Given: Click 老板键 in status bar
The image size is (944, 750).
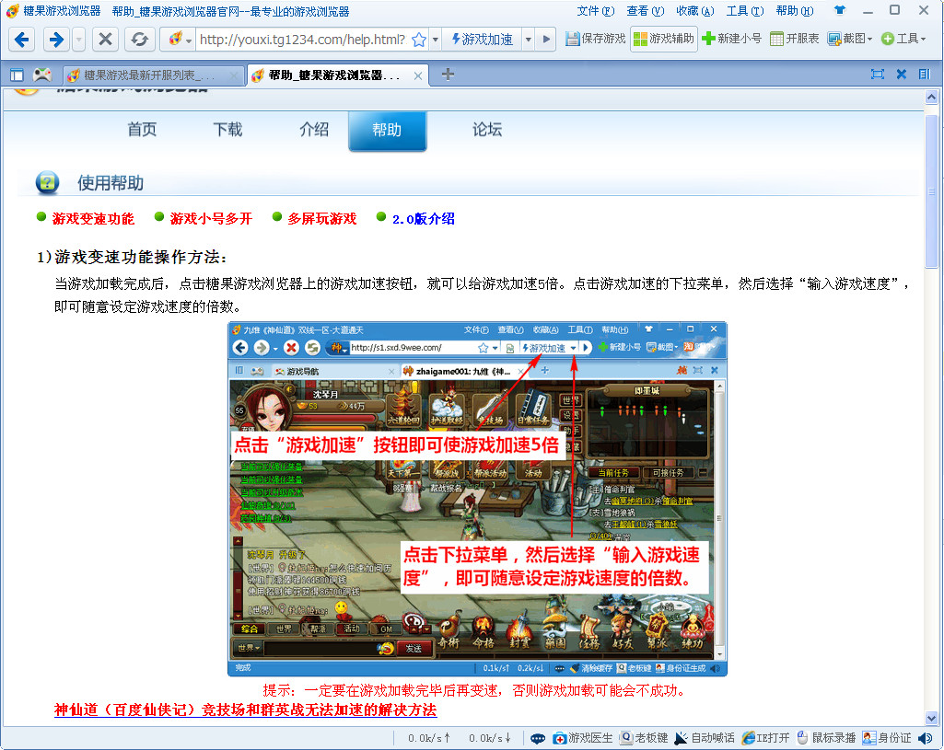Looking at the screenshot, I should 644,738.
